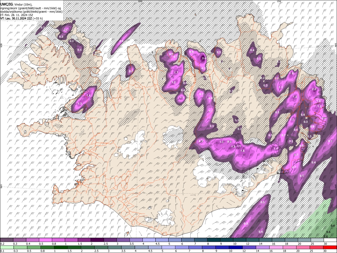Select the issue time 'IT: Fim. 28. 11. 2024 15Z'
The width and height of the screenshot is (337, 253).
(x=17, y=15)
